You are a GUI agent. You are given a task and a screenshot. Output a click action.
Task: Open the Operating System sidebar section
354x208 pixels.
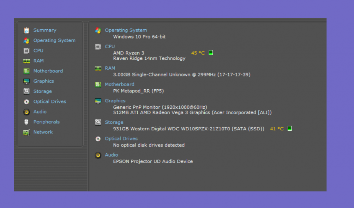coord(54,40)
